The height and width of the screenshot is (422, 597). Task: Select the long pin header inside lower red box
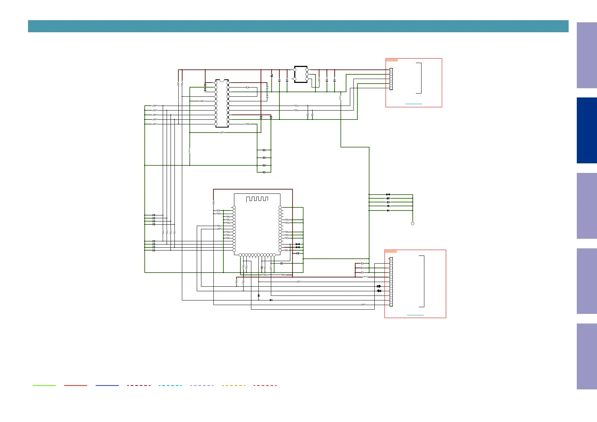[391, 282]
